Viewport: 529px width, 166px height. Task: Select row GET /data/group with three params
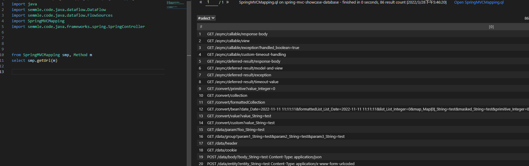[x=363, y=136]
